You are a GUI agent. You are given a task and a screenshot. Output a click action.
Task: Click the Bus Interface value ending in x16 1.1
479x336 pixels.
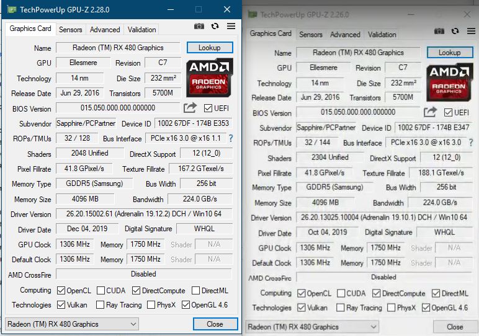[x=186, y=138]
